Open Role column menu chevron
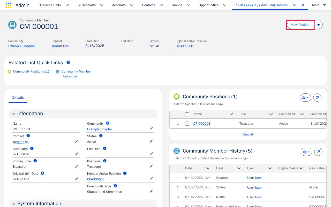This screenshot has width=331, height=207. [x=271, y=114]
